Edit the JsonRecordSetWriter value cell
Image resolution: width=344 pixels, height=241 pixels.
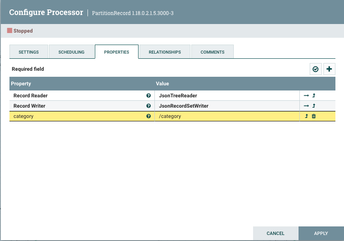[x=227, y=106]
